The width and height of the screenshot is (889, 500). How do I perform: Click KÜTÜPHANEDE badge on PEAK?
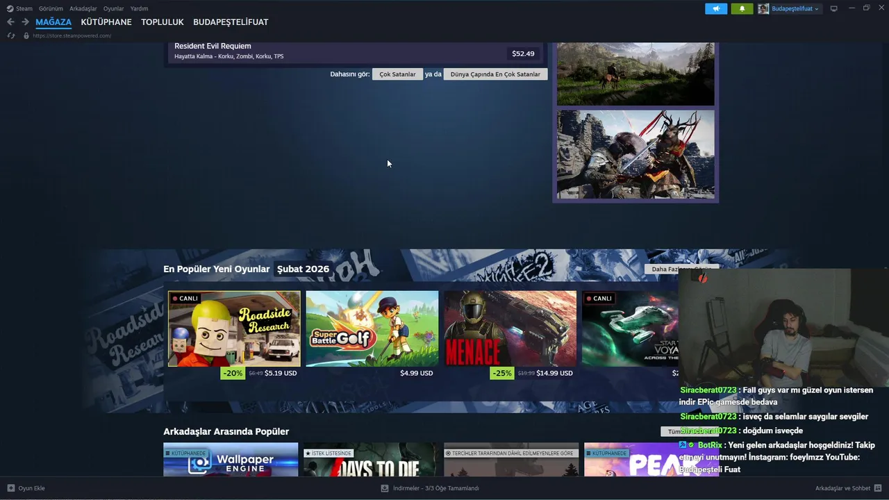pos(606,453)
